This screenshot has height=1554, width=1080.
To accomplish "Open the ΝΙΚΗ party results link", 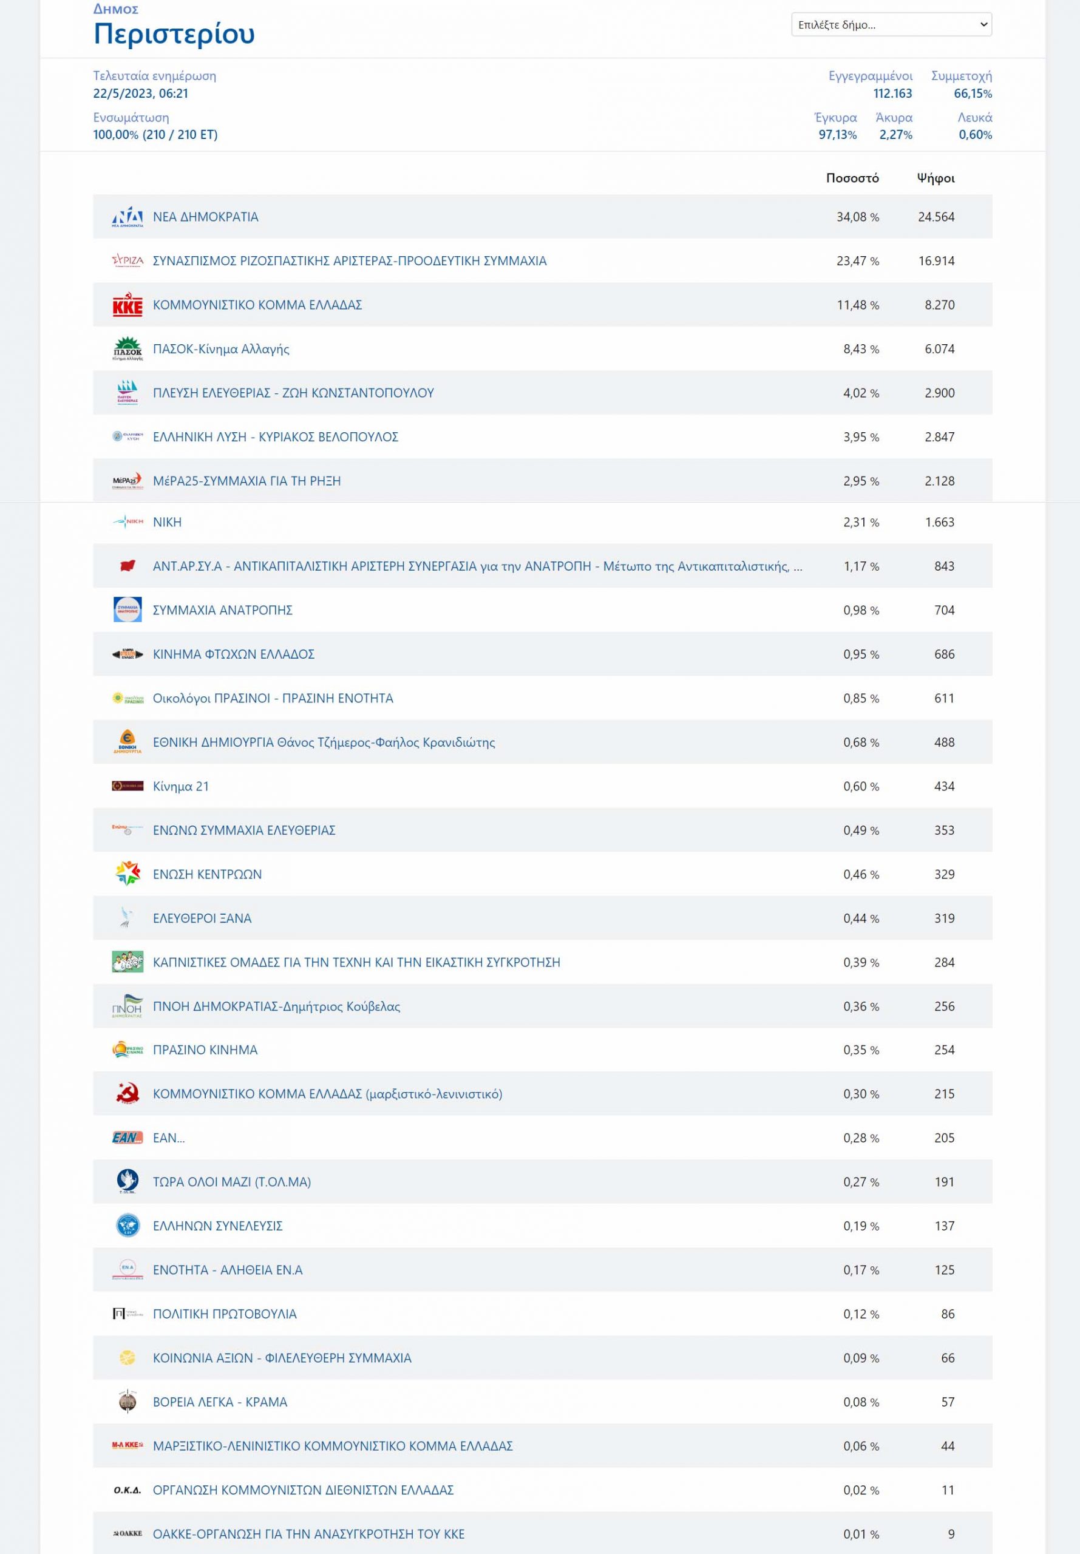I will pyautogui.click(x=167, y=522).
